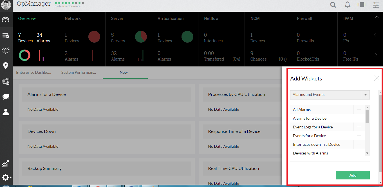The image size is (383, 187).
Task: Select the Virtualization section
Action: coord(171,19)
